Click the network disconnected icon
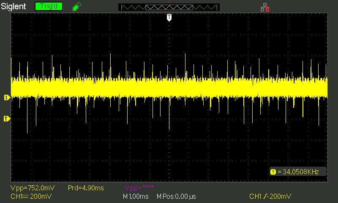The image size is (338, 203). coord(265,7)
